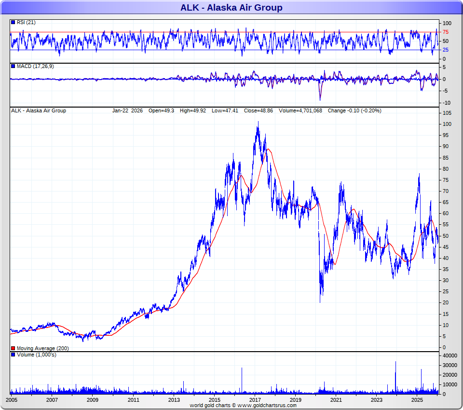Click the price panel 'ALK - Alaska Air Group' label
The height and width of the screenshot is (410, 463).
[x=39, y=110]
